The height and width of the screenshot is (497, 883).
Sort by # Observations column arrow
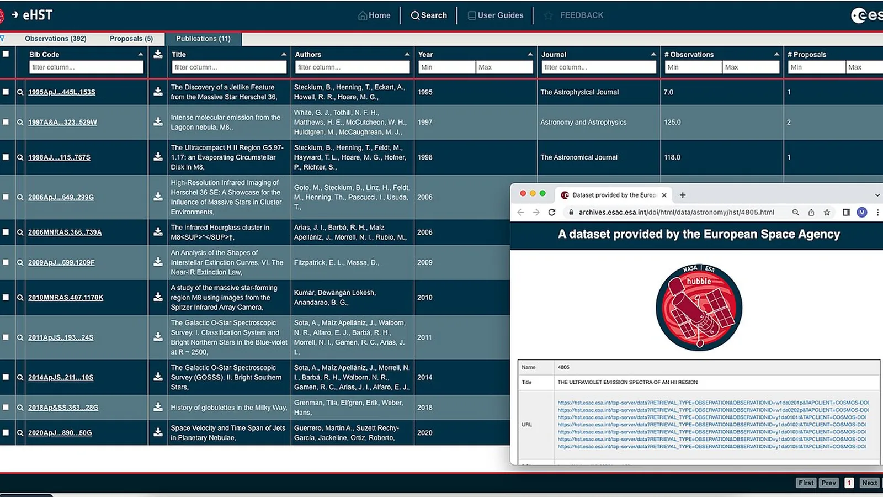click(x=776, y=55)
